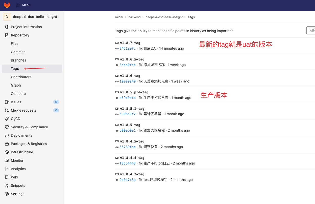Open the hamburger Menu button
The width and height of the screenshot is (315, 204).
[23, 5]
